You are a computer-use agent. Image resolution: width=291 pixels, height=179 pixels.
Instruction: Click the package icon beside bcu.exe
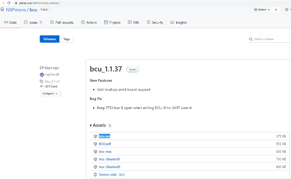95,136
